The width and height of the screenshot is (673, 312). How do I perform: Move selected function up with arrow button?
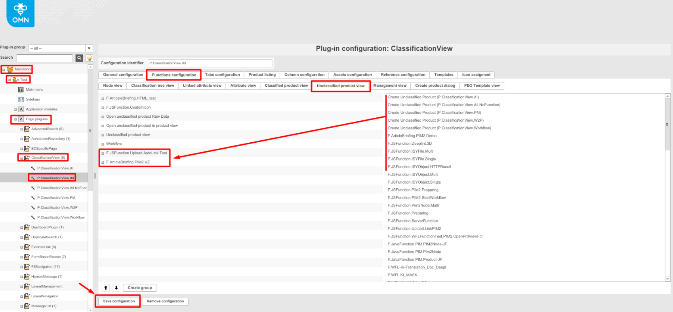pos(106,288)
